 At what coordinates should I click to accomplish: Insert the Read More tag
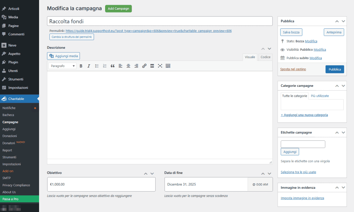click(x=152, y=66)
